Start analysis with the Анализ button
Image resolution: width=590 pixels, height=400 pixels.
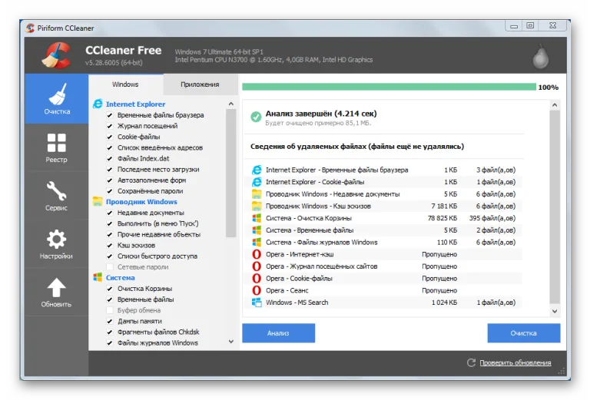(x=278, y=333)
